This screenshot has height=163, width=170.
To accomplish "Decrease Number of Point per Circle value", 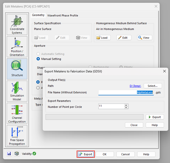I will pyautogui.click(x=126, y=108).
